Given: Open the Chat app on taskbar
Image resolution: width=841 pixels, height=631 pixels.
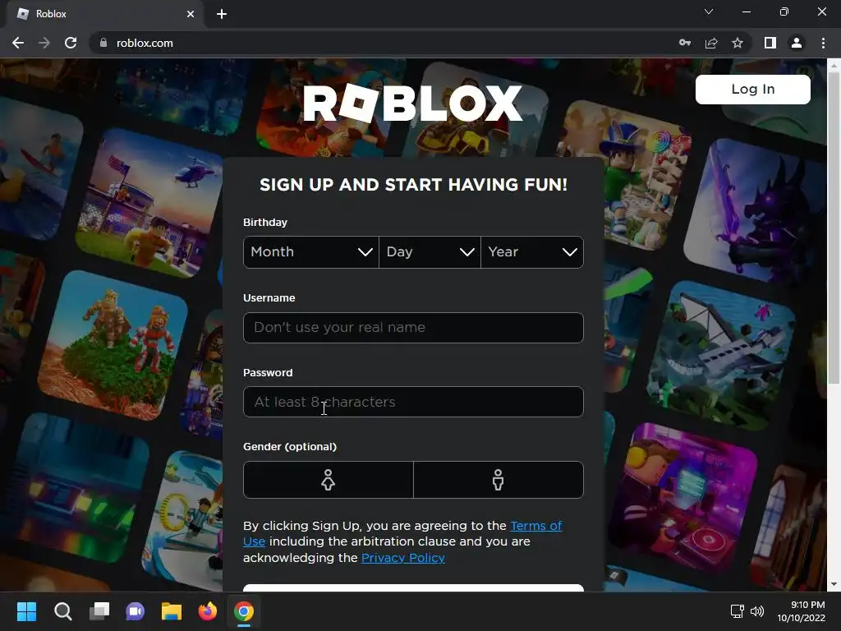Looking at the screenshot, I should pyautogui.click(x=136, y=611).
